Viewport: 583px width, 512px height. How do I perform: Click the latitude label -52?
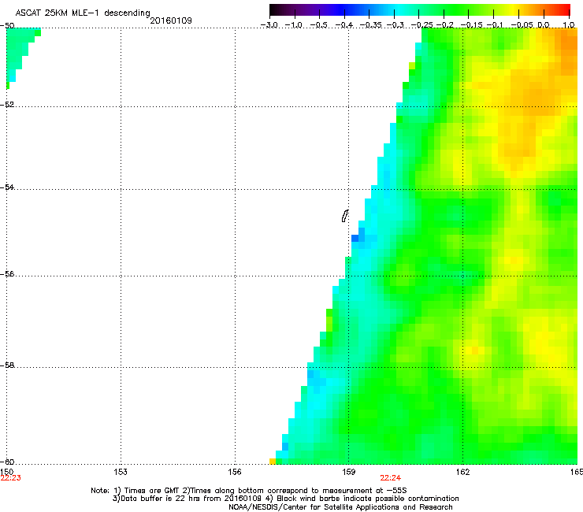(7, 105)
